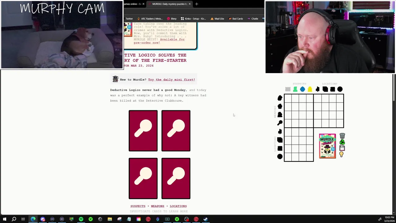Screen dimensions: 396x223
Task: Mark the bottom-left cell of the deduction grid
Action: click(x=288, y=157)
